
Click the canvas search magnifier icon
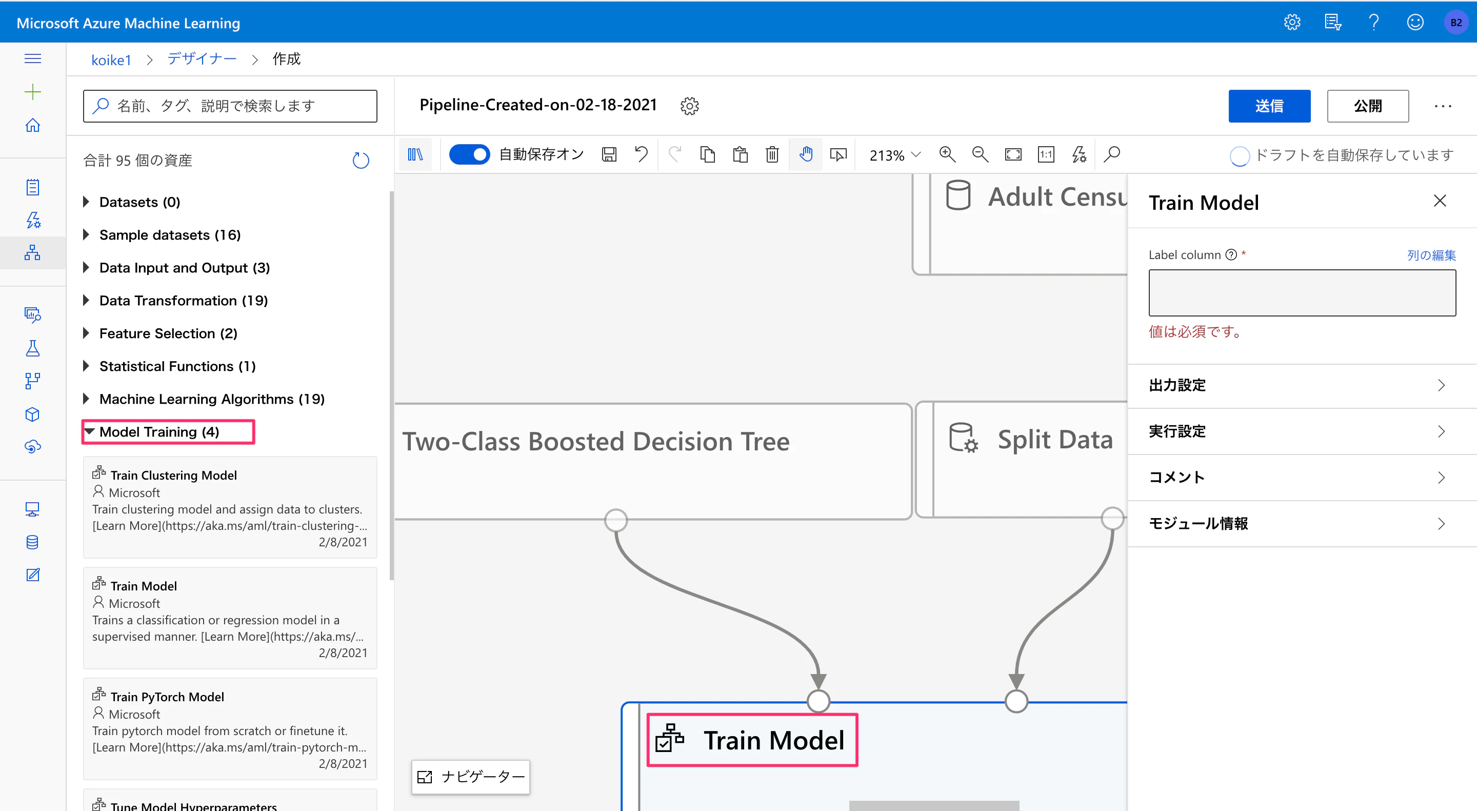click(x=1112, y=155)
